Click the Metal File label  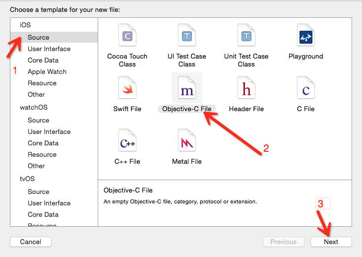coord(187,161)
